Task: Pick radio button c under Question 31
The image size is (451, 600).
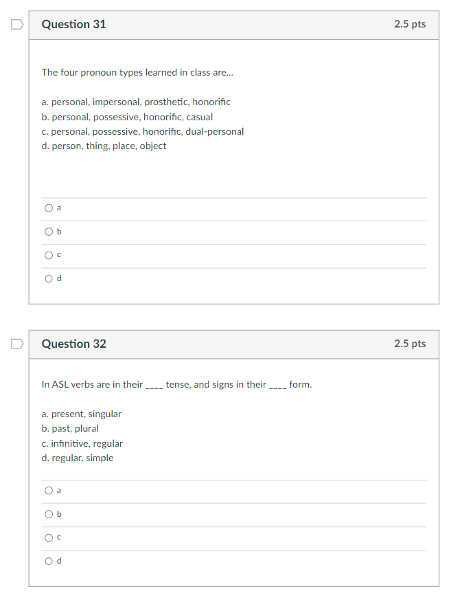Action: [49, 255]
